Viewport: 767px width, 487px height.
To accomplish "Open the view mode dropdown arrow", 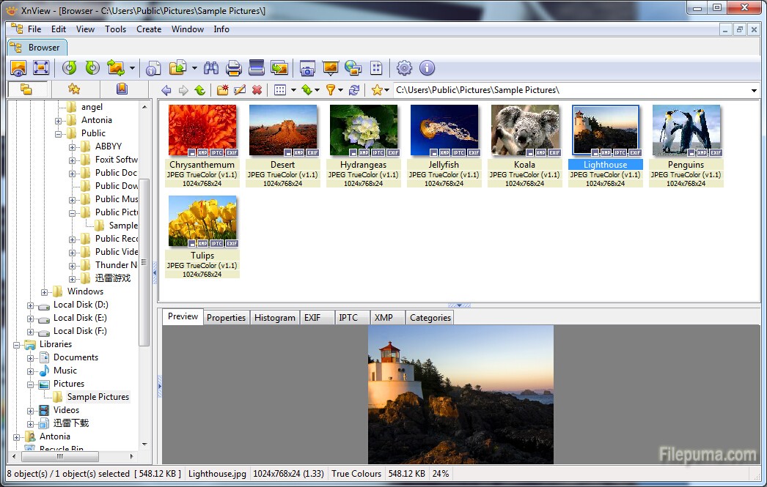I will [293, 90].
